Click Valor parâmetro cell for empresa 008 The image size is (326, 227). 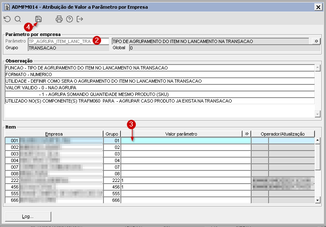coord(186,174)
